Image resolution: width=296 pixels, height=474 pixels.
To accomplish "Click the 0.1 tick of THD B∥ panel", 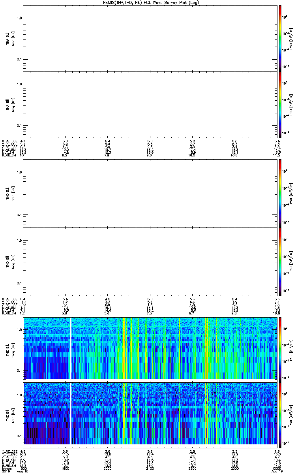I will click(19, 284).
